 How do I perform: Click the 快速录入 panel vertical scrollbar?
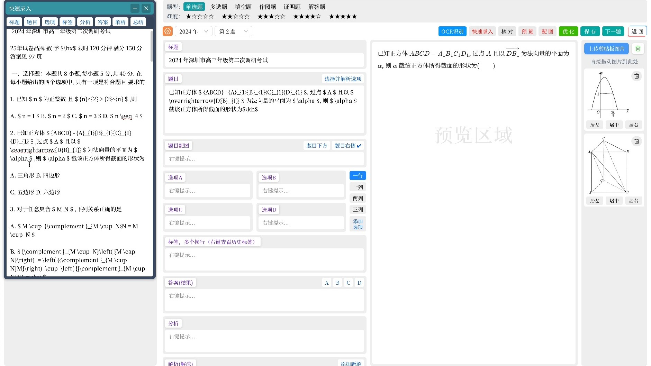click(151, 46)
